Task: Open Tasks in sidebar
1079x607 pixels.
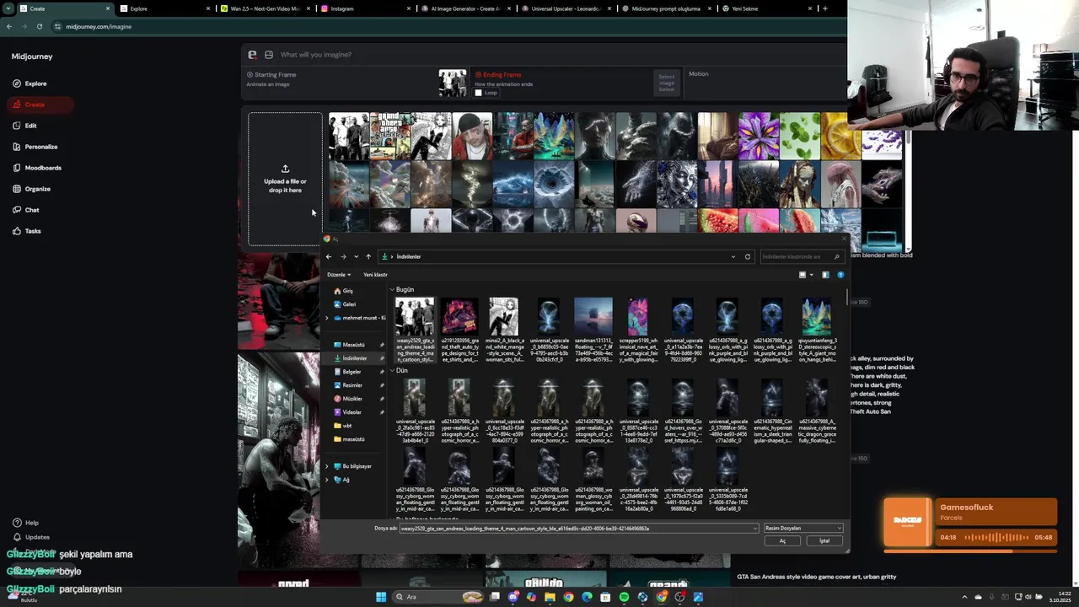Action: click(27, 231)
